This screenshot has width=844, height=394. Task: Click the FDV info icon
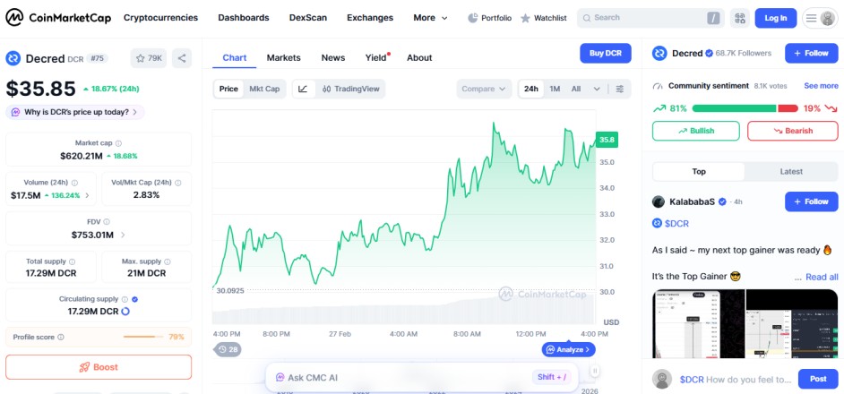click(107, 222)
